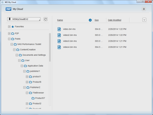This screenshot has width=153, height=115.
Task: Click the User folder icon
Action: (23, 60)
